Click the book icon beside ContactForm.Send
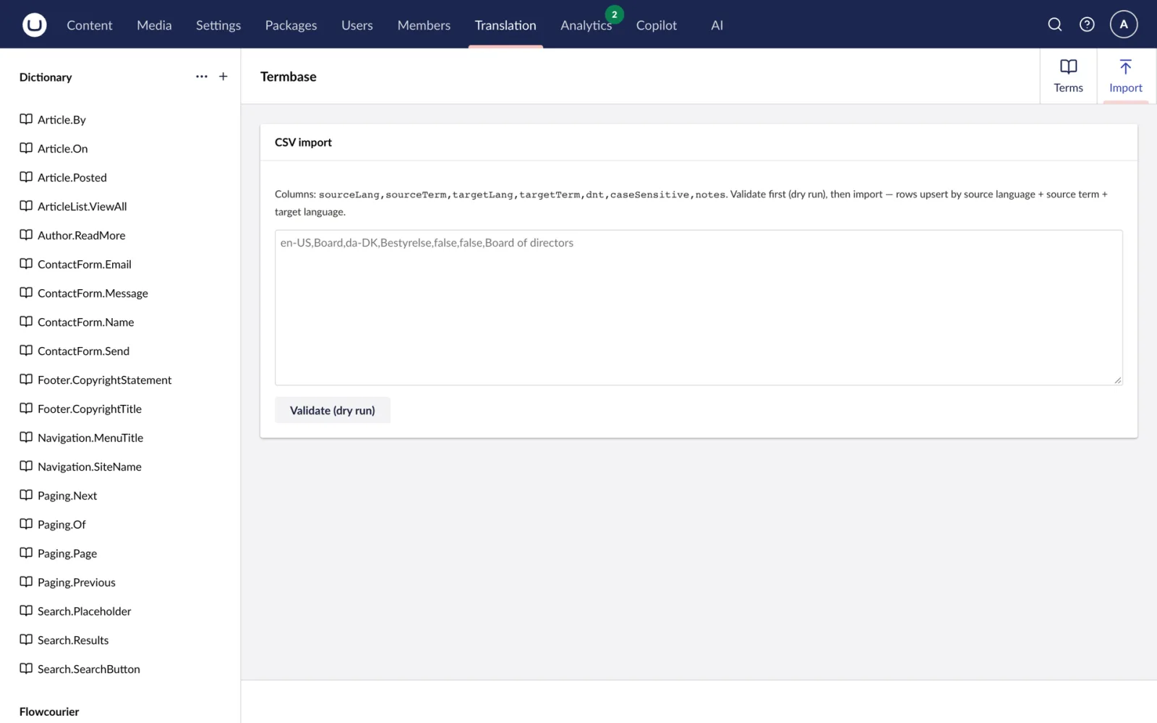1157x723 pixels. (x=26, y=351)
